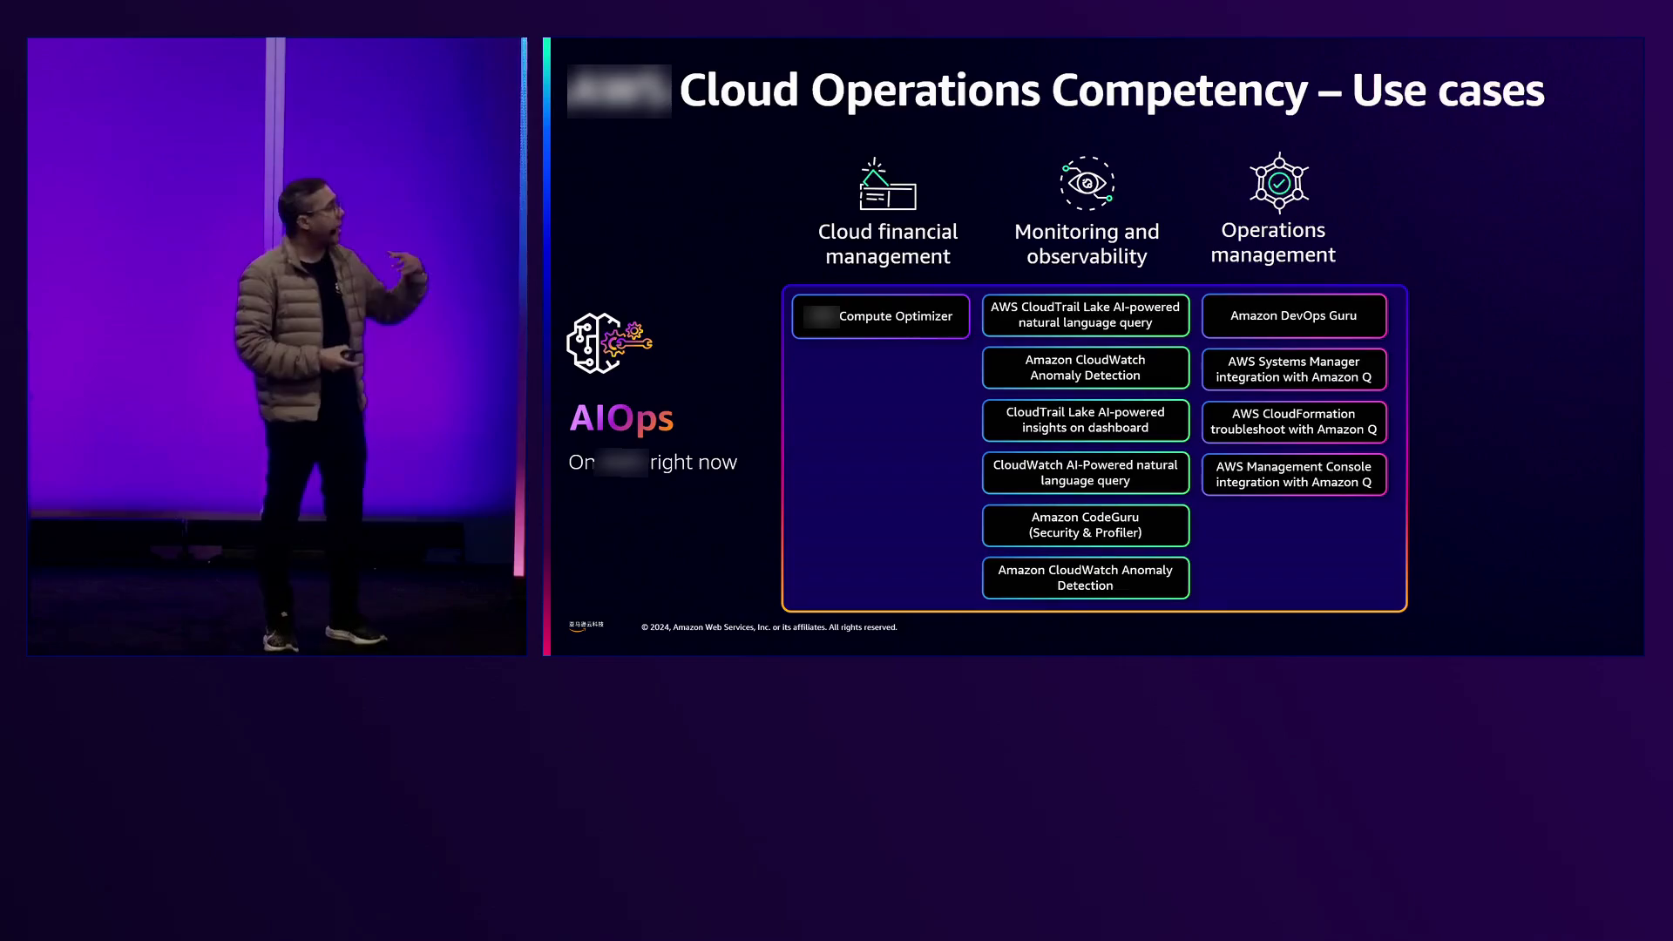Click the Monitoring and observability eye icon
Screen dimensions: 1673x941
pos(1087,183)
